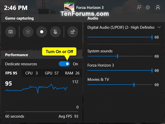Mute the Digital Audio output speaker
Image resolution: width=165 pixels, height=124 pixels.
click(x=157, y=37)
